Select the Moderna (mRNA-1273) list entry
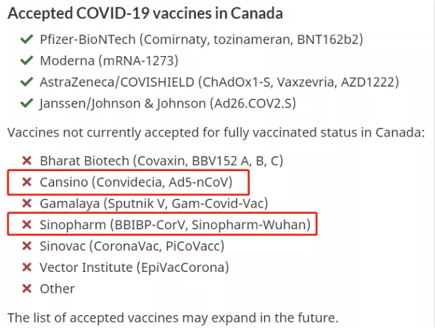The image size is (435, 328). 109,61
